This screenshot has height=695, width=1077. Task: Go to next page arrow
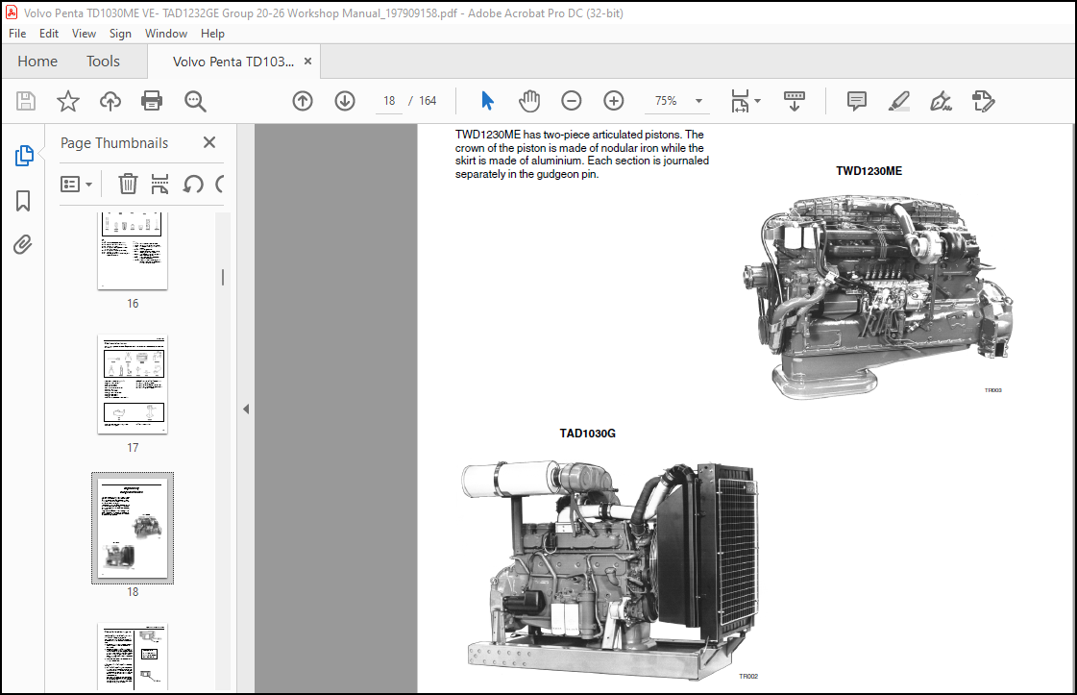345,101
